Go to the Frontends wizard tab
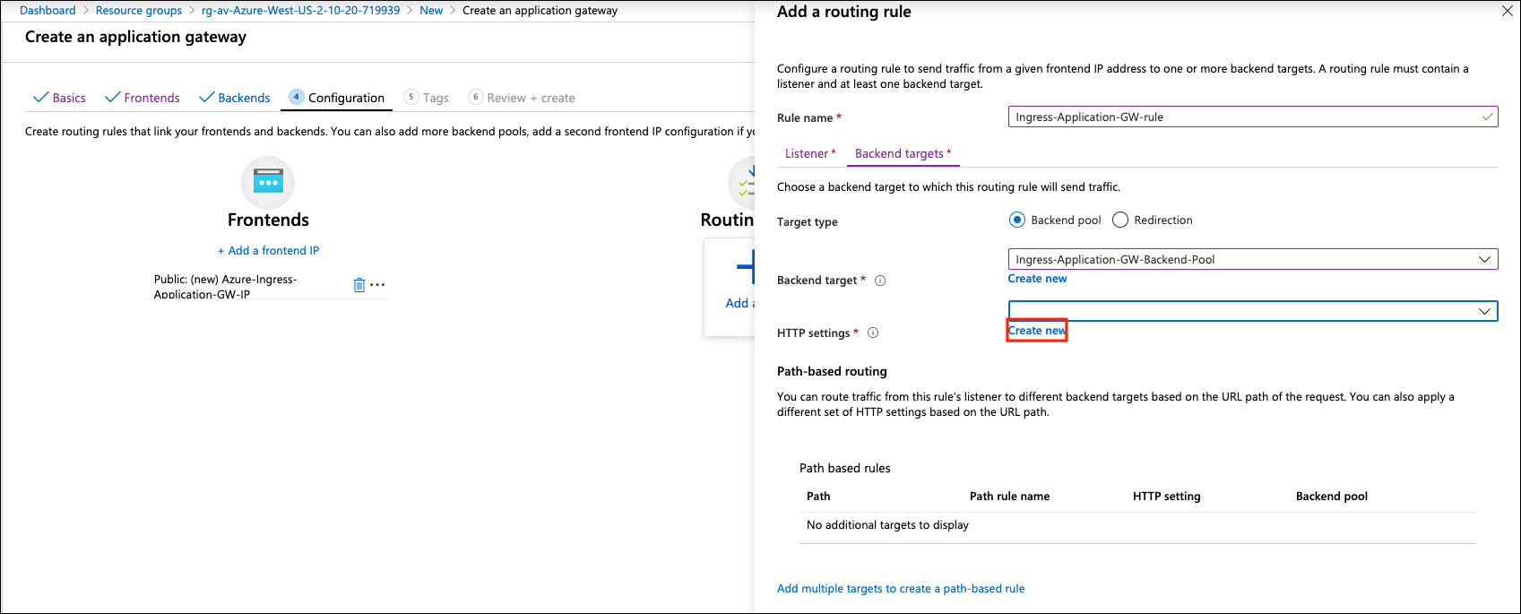 (143, 98)
